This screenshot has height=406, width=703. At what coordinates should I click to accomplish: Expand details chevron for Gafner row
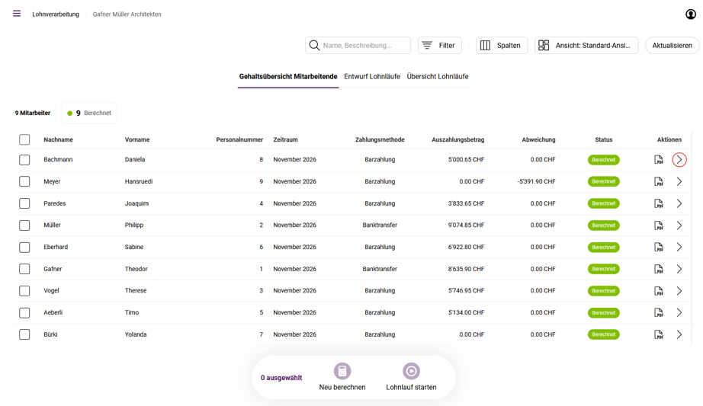679,269
